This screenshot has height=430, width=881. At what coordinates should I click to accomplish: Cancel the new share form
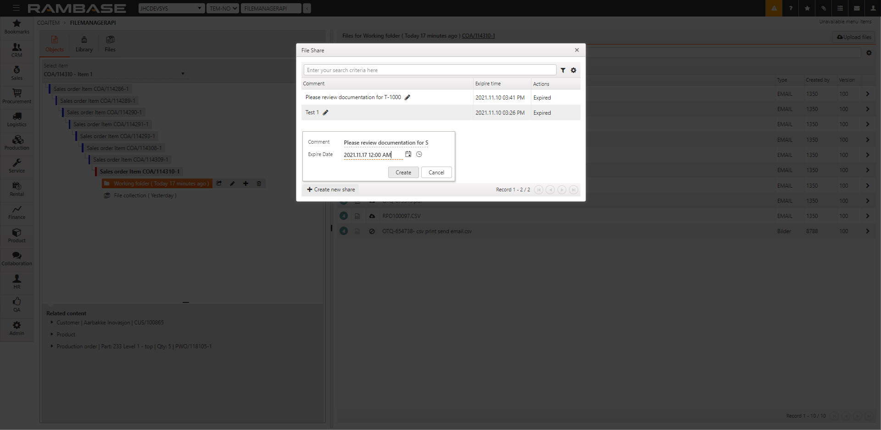[436, 173]
